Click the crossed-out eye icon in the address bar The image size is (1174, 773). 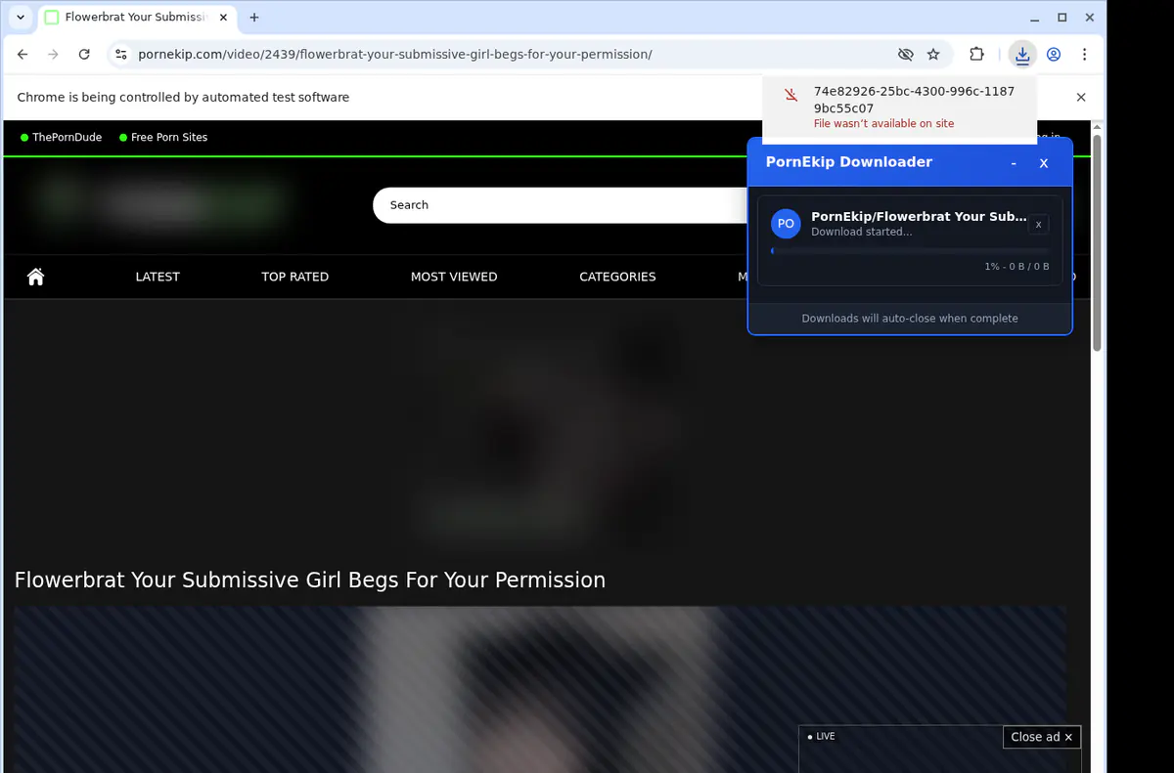905,55
